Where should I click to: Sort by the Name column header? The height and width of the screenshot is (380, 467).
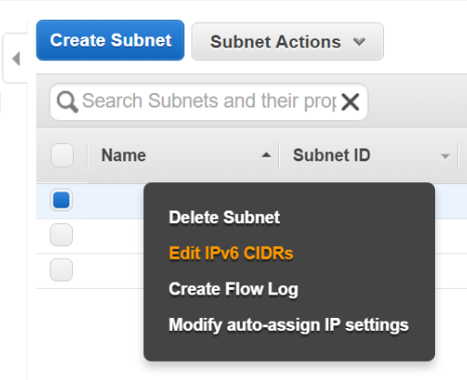pos(123,155)
